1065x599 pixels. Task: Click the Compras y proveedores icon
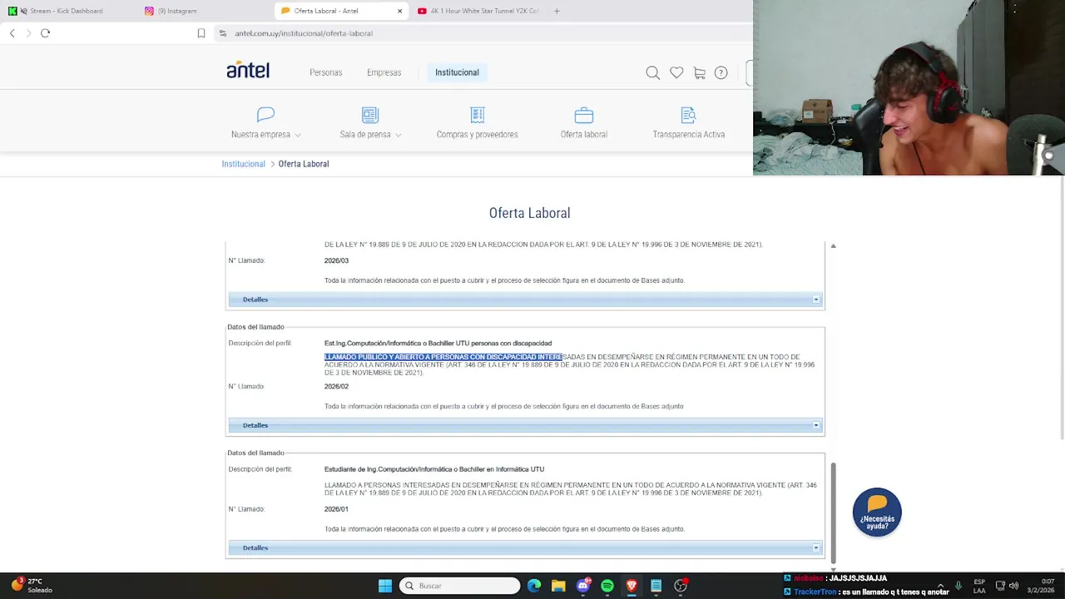click(x=477, y=115)
